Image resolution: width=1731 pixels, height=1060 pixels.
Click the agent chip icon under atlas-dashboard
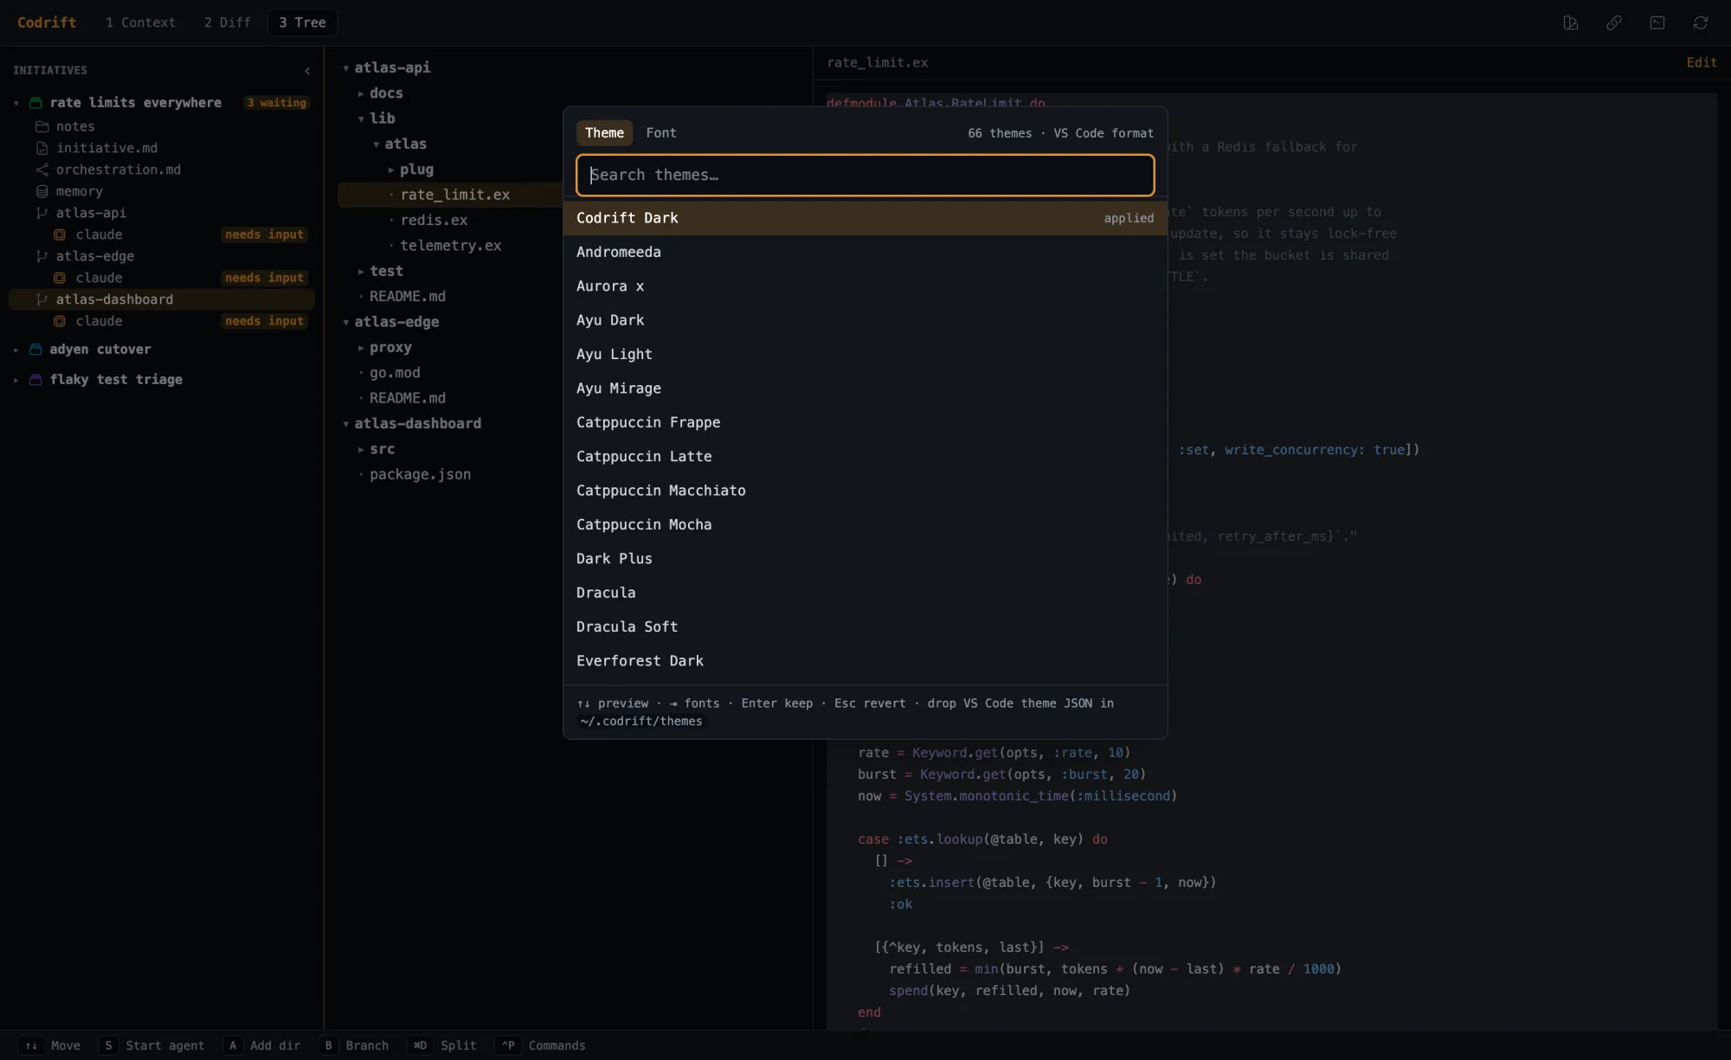point(60,321)
